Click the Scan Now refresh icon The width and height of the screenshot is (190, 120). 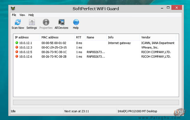tap(18, 22)
